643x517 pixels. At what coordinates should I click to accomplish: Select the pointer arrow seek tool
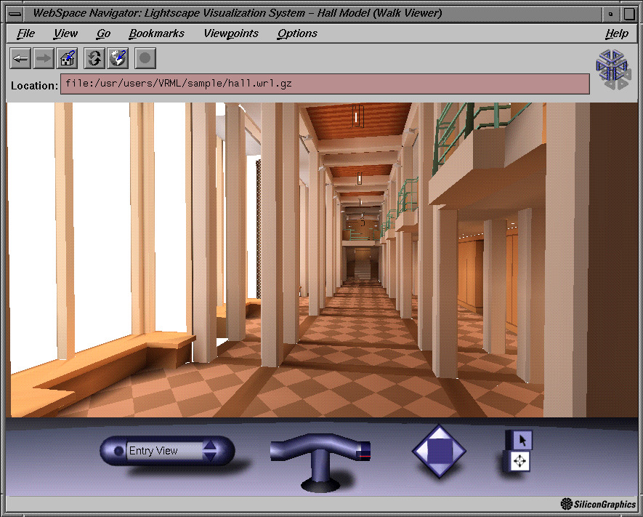pos(522,440)
